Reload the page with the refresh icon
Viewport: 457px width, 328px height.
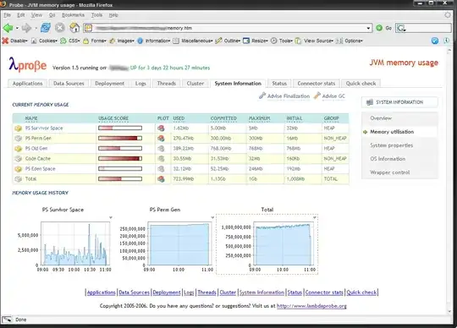(x=45, y=28)
